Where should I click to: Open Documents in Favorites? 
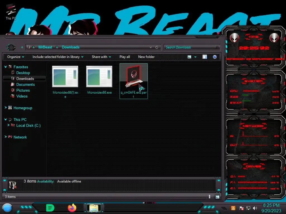(25, 84)
